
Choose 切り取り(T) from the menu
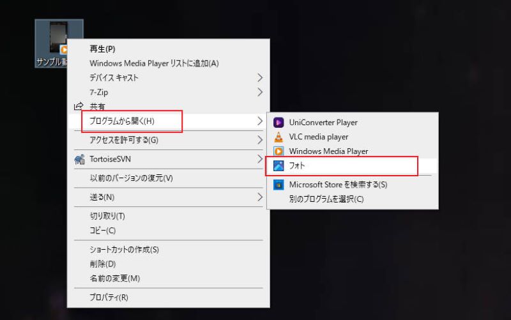(169, 216)
